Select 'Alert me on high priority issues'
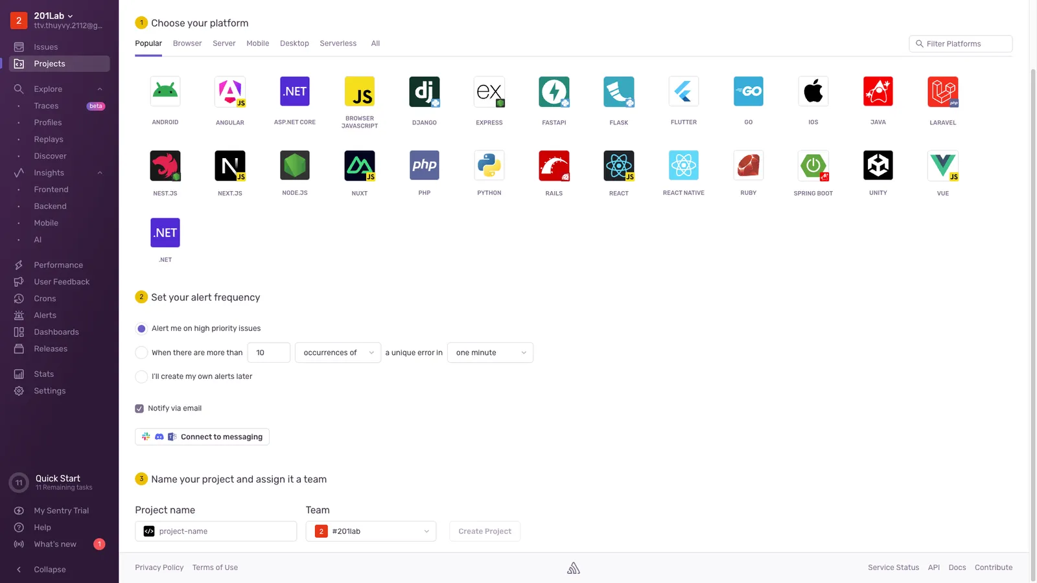1037x583 pixels. [x=141, y=328]
